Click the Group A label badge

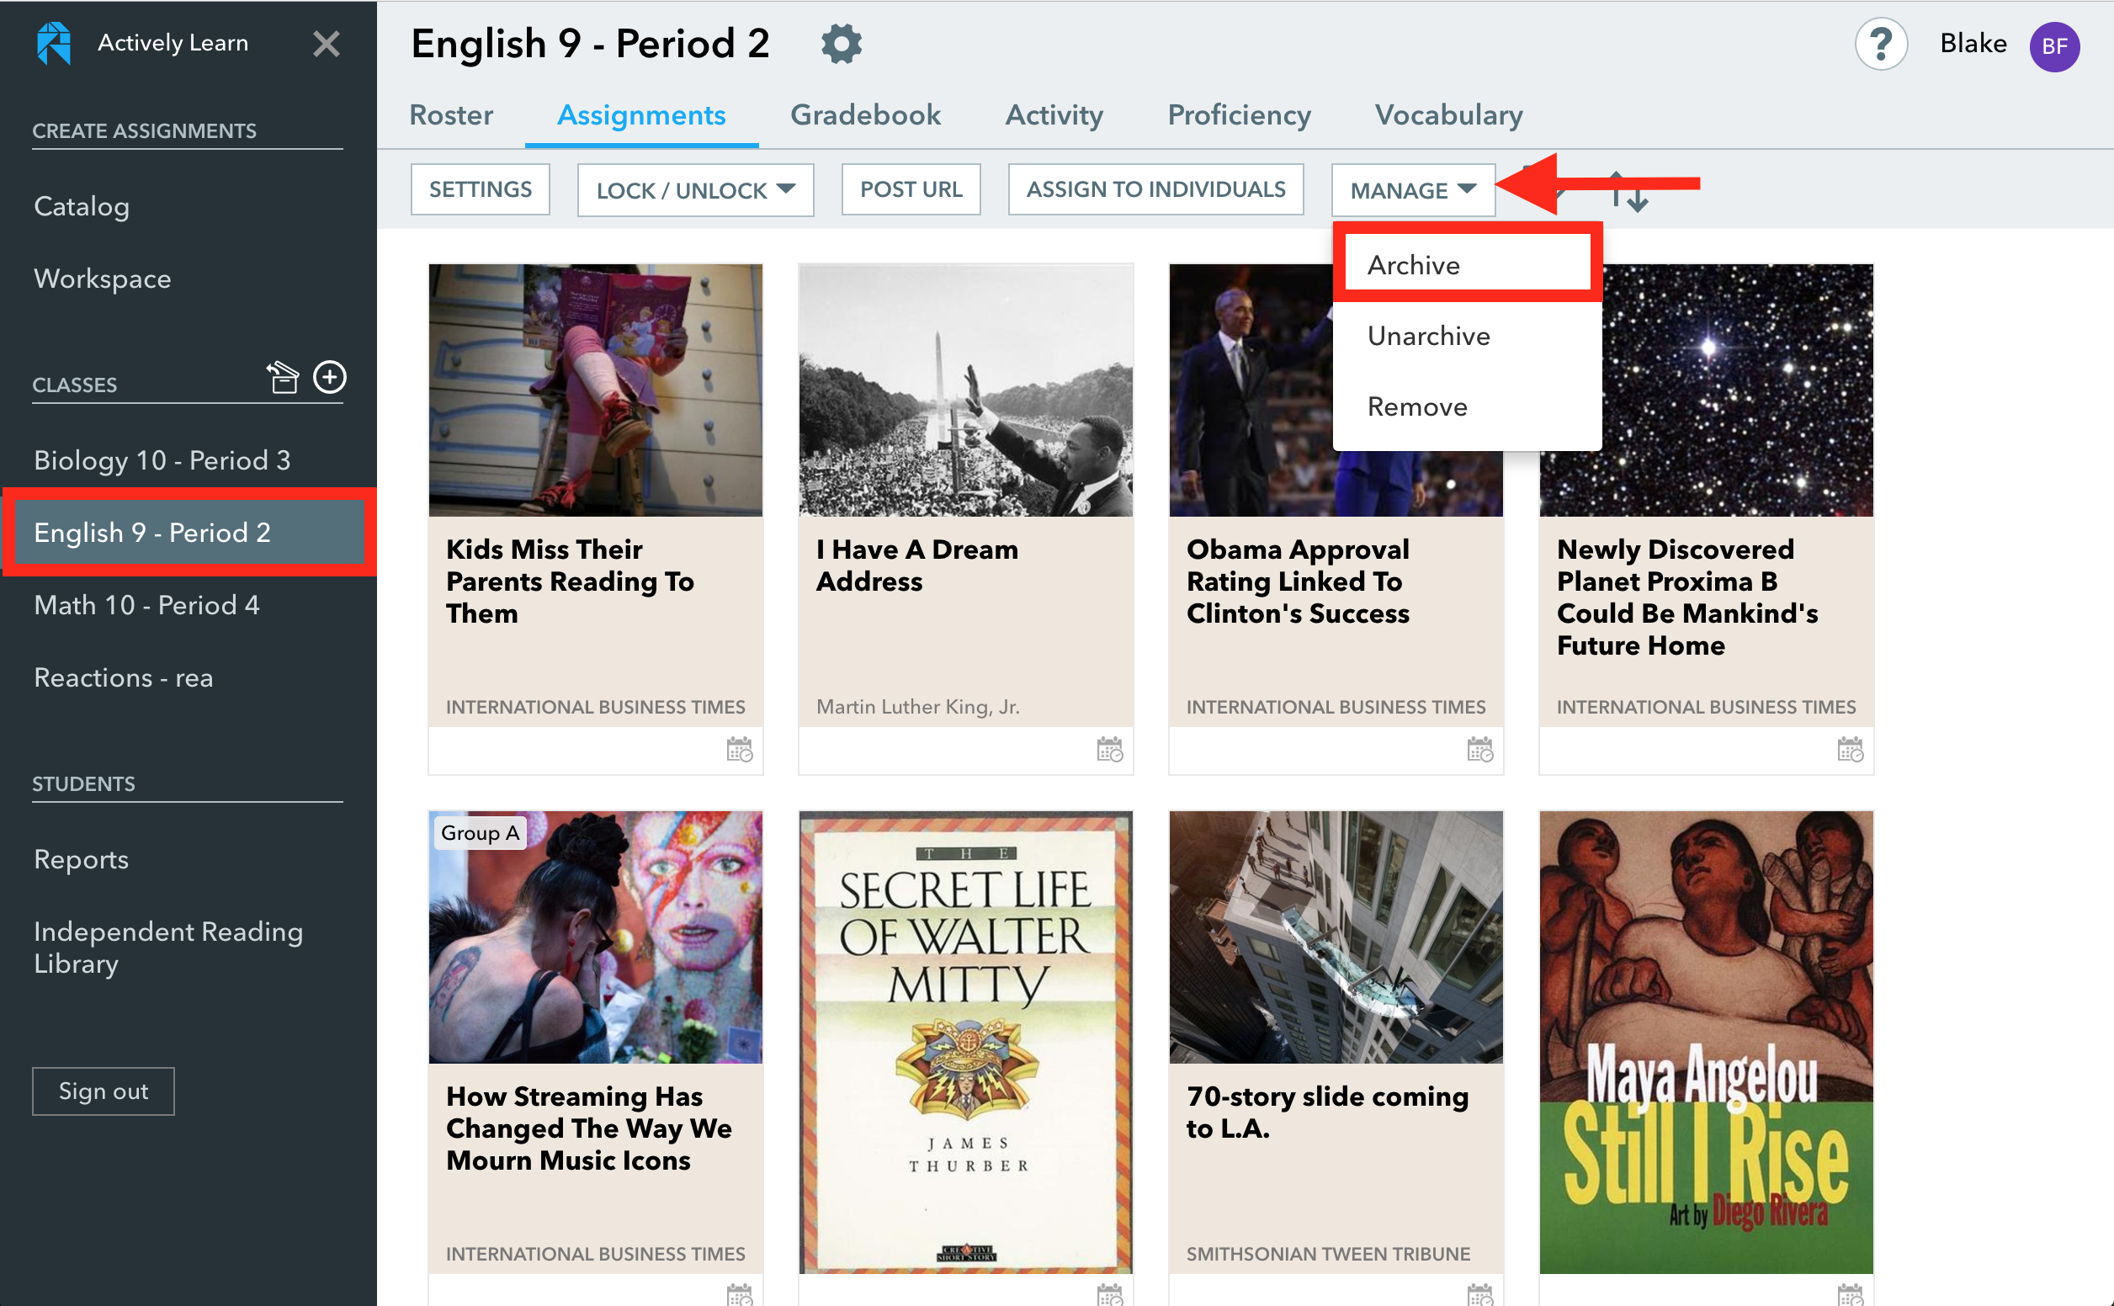point(481,833)
